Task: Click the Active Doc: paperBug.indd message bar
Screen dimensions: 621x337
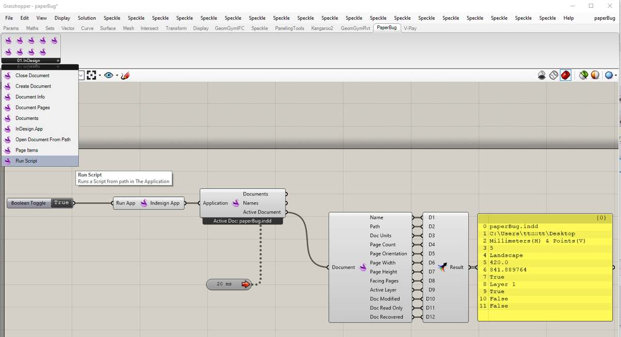Action: pyautogui.click(x=243, y=221)
